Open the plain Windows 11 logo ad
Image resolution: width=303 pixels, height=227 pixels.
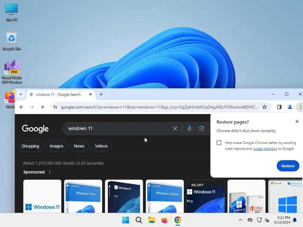pyautogui.click(x=42, y=196)
